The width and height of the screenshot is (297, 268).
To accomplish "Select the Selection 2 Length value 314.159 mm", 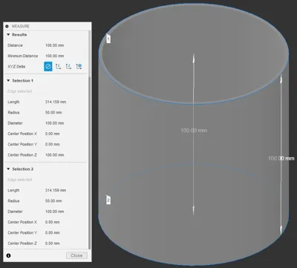I will 56,190.
